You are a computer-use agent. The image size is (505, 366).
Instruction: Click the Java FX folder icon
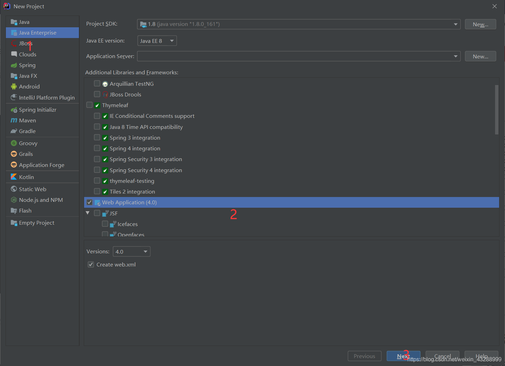coord(14,76)
